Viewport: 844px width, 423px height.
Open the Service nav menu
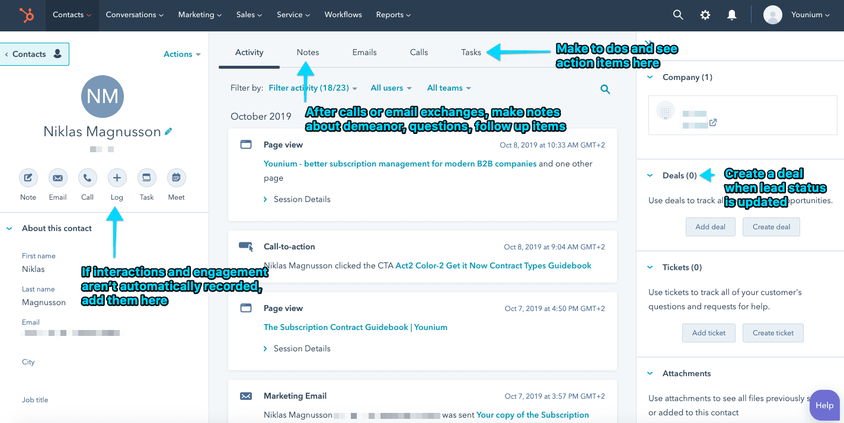click(x=293, y=15)
